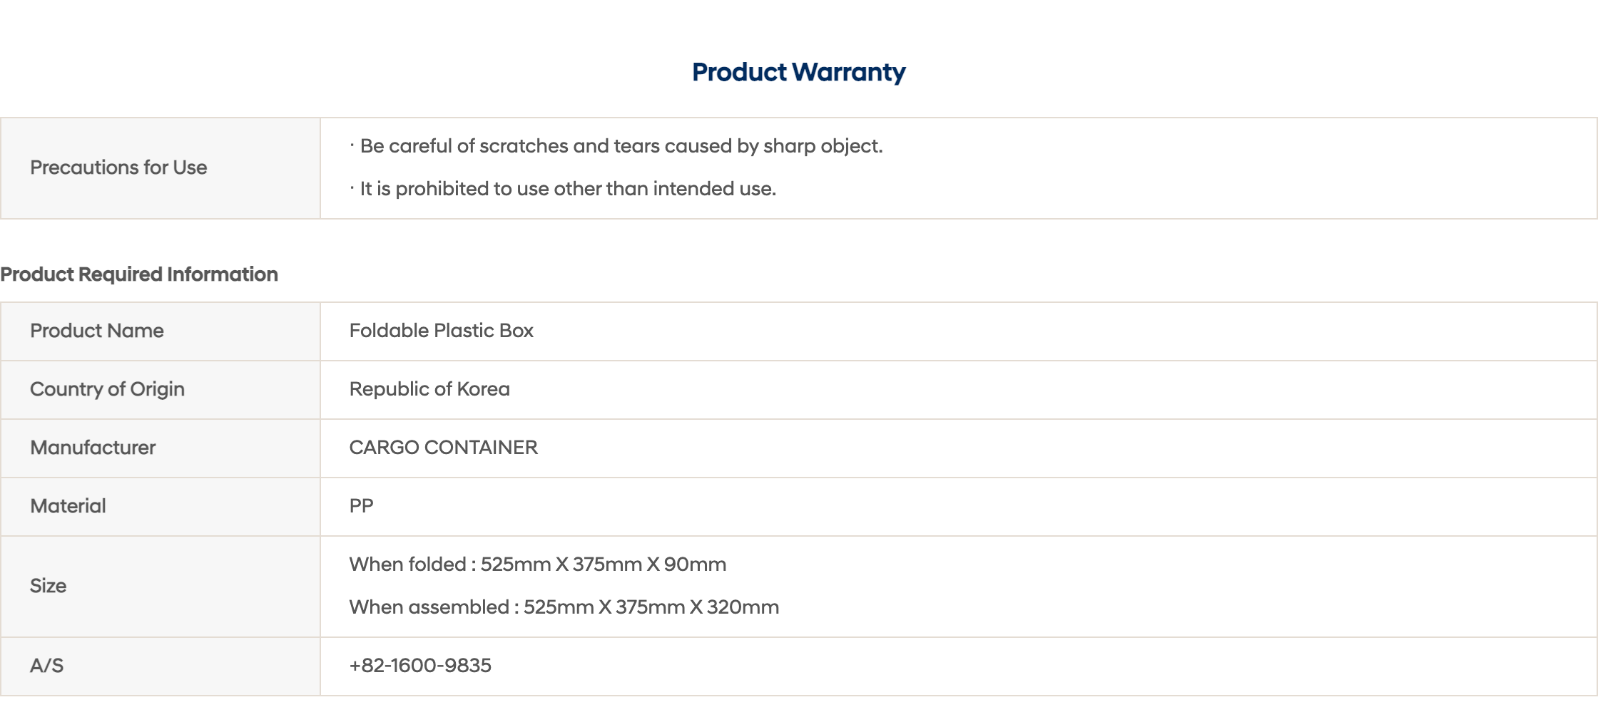Select the Country of Origin label
Screen dimensions: 1598x727
point(107,389)
